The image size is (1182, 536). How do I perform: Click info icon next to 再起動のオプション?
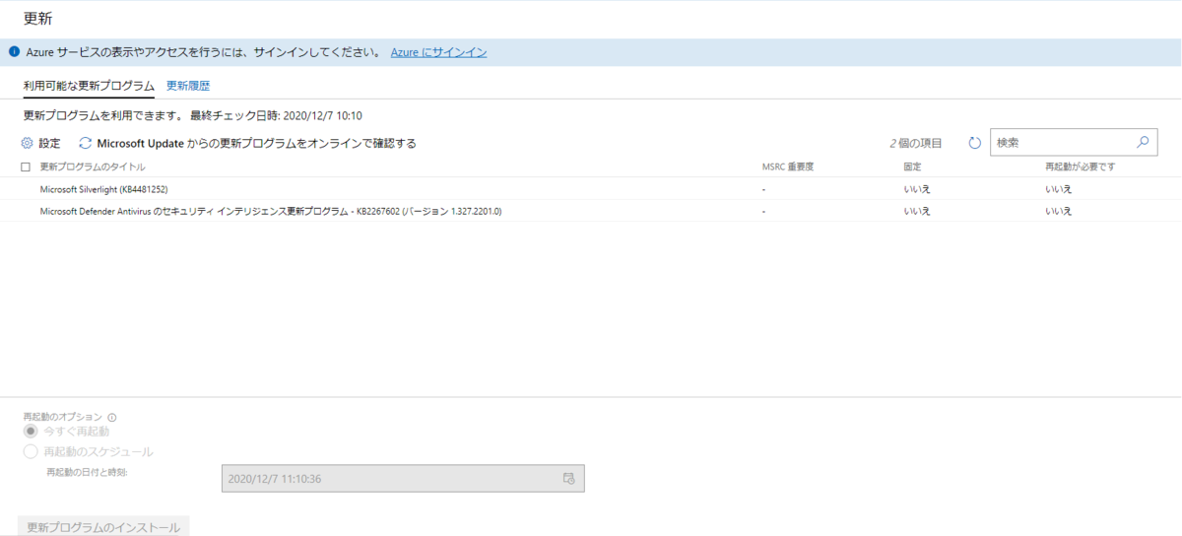[x=111, y=417]
